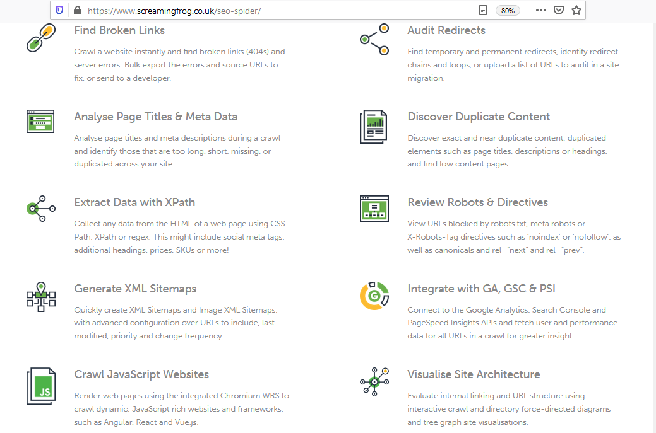Click the Generate XML Sitemaps diagram icon
This screenshot has height=433, width=656.
click(x=40, y=296)
